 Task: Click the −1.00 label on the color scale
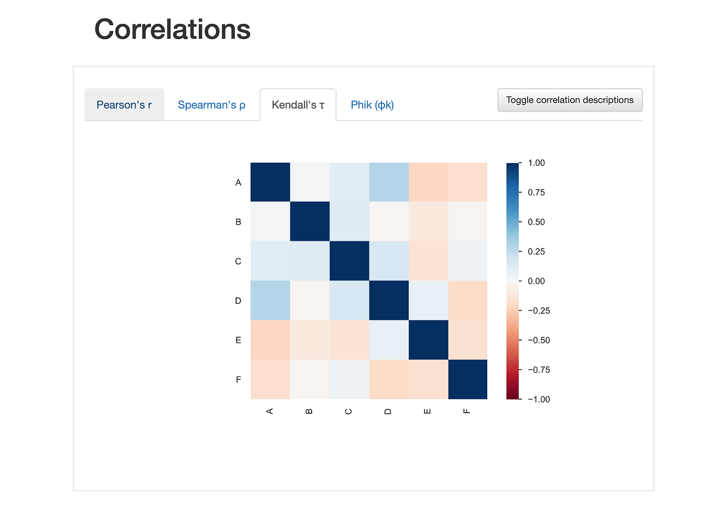click(538, 399)
